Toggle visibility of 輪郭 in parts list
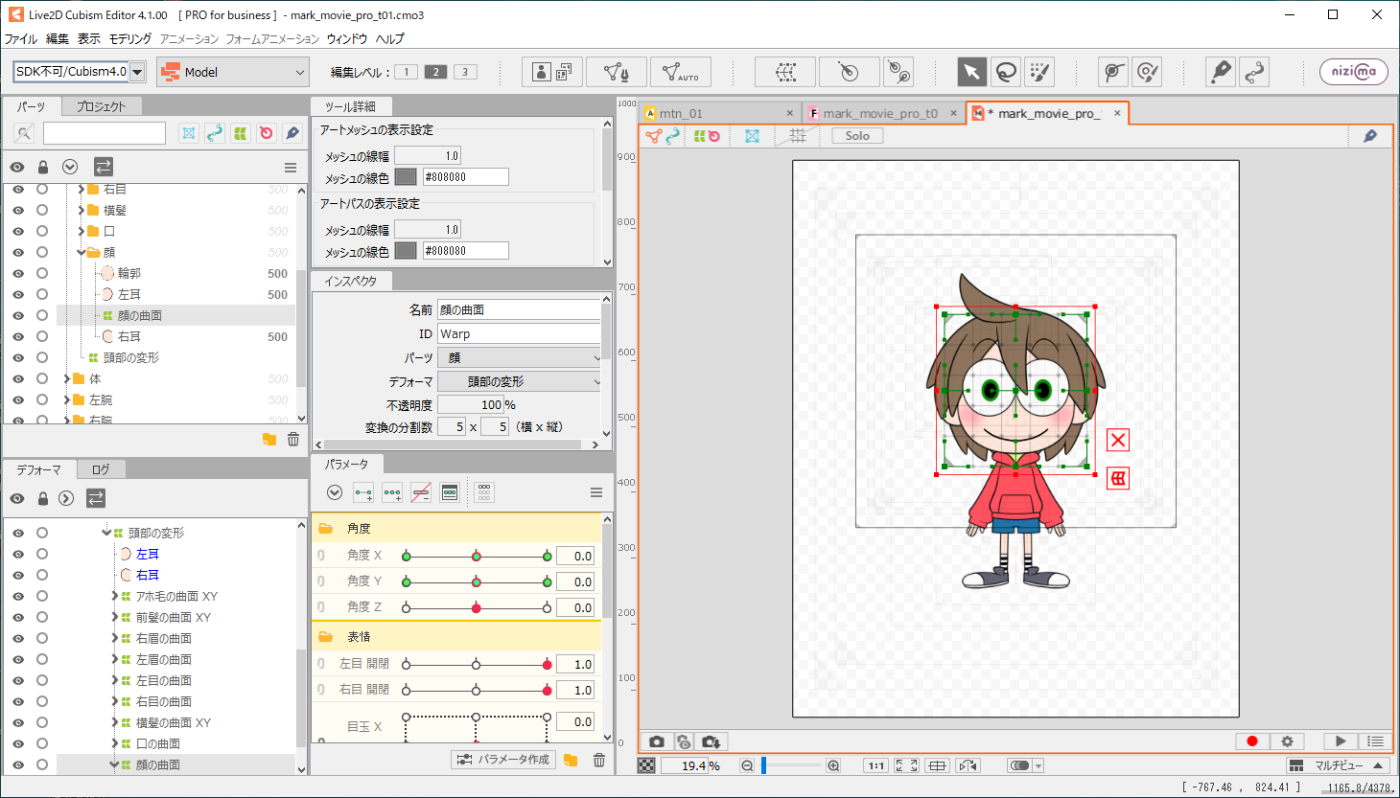The width and height of the screenshot is (1400, 798). click(x=17, y=273)
